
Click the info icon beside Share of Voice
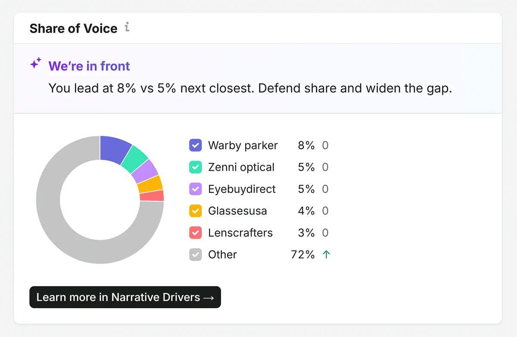127,28
